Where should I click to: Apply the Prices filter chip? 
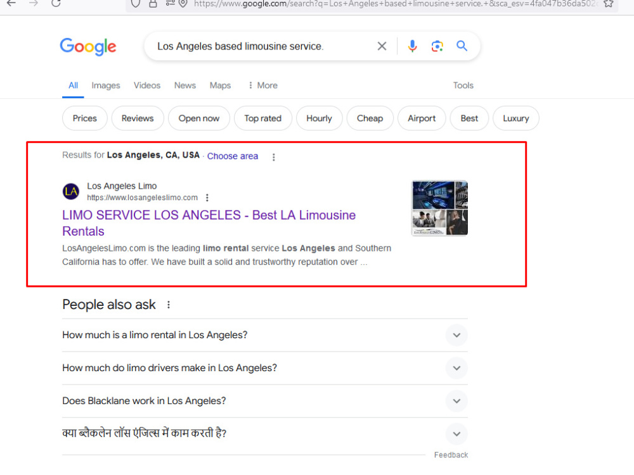coord(85,118)
